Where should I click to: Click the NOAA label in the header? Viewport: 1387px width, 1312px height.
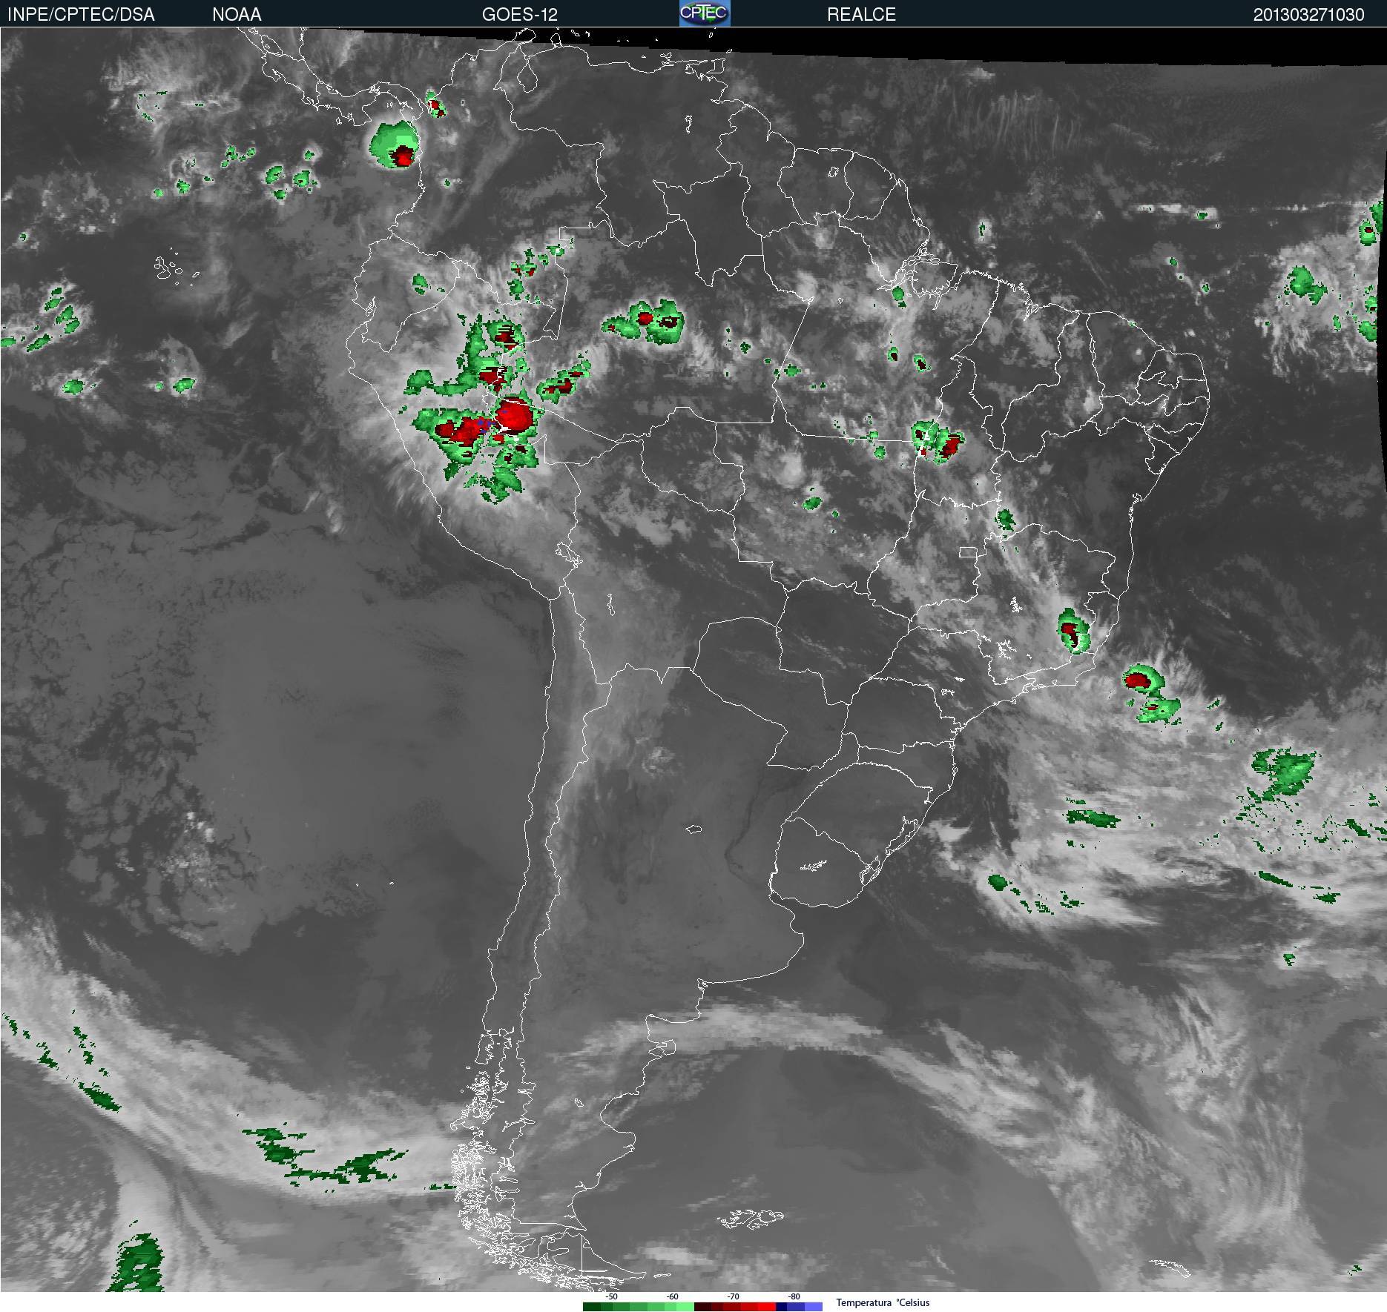click(x=237, y=15)
